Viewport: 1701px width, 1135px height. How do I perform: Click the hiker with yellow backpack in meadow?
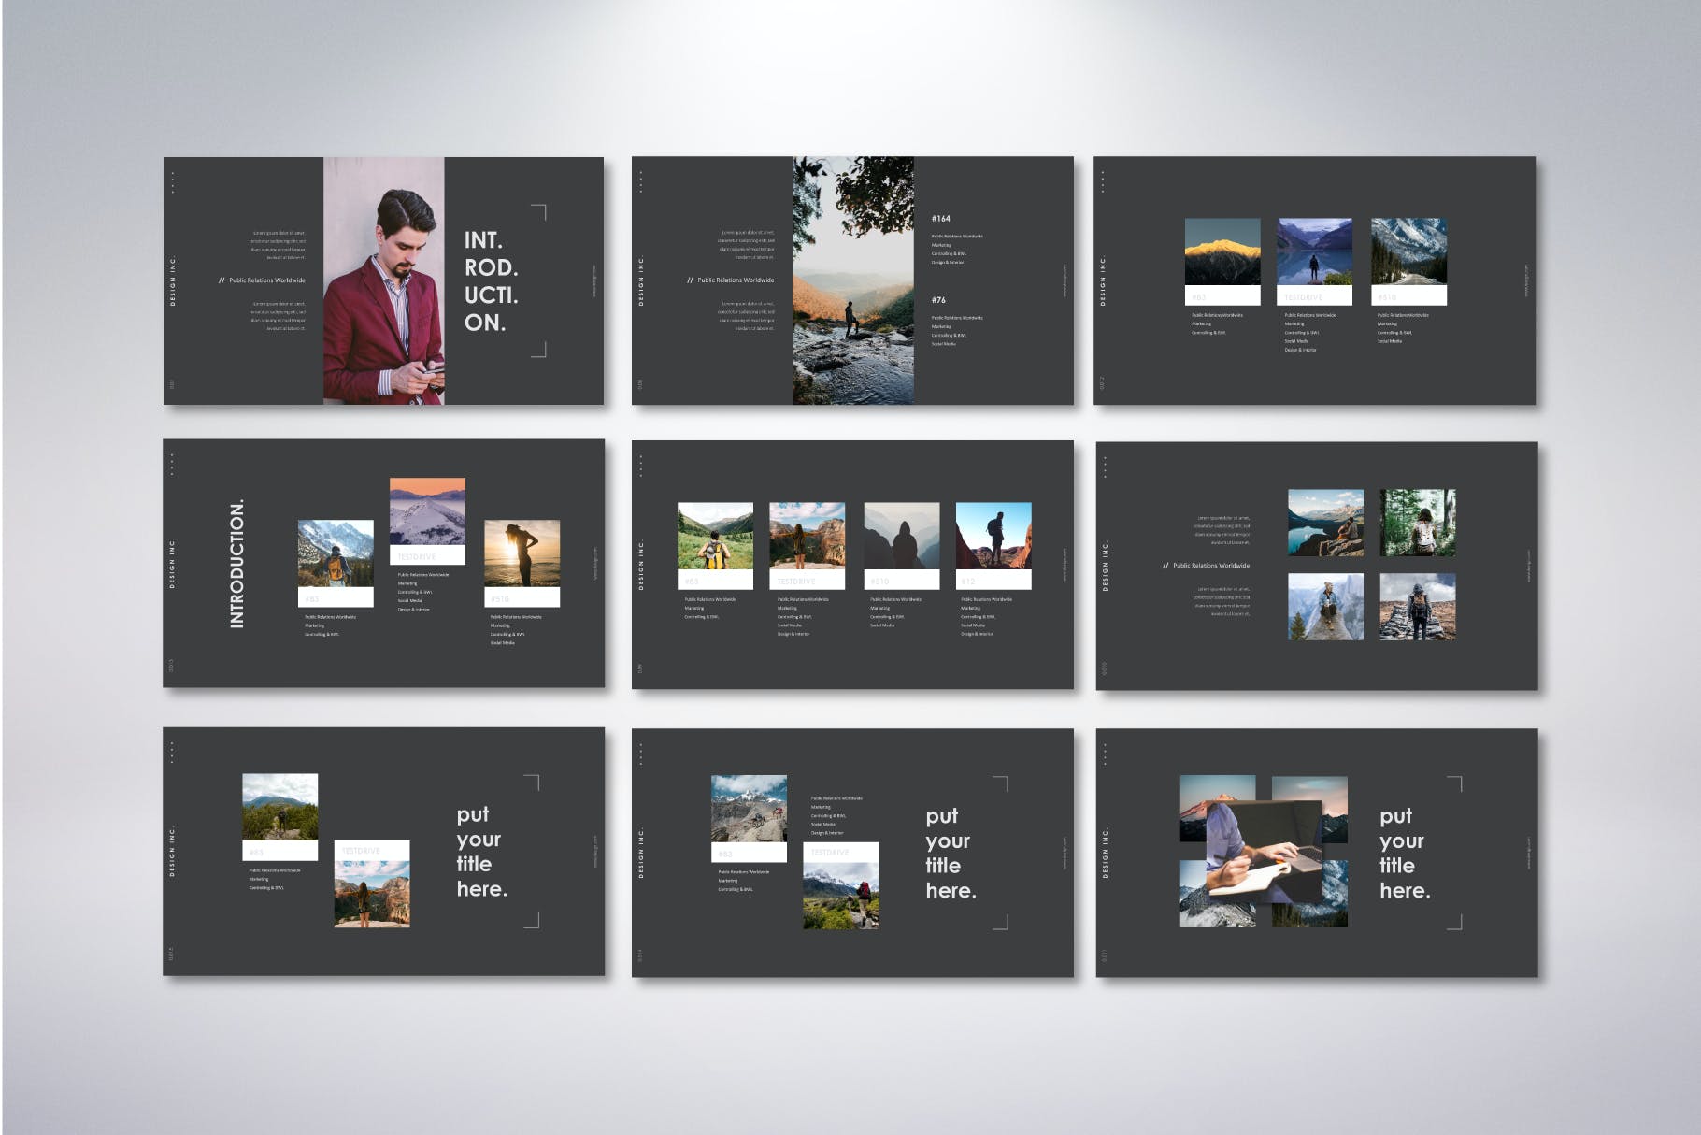click(715, 536)
